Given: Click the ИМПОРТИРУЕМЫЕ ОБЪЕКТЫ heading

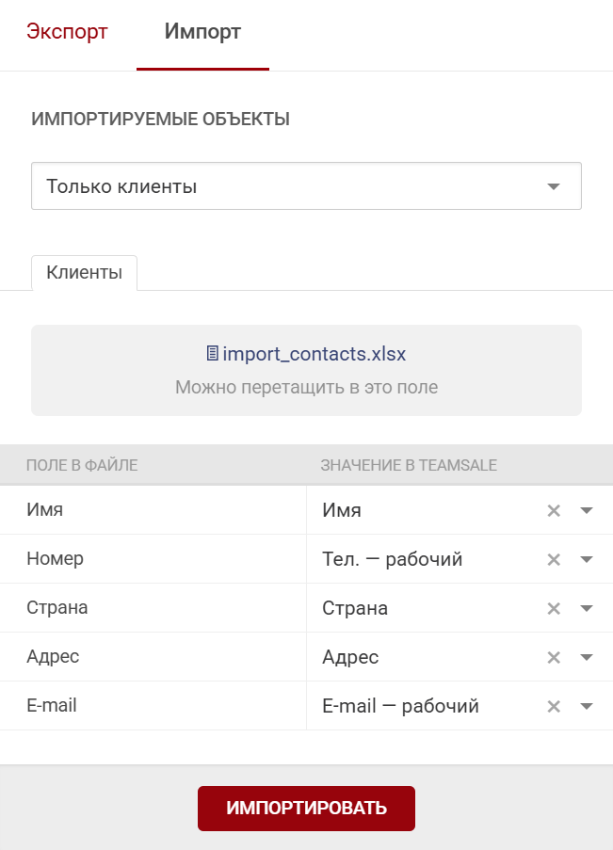Looking at the screenshot, I should tap(161, 119).
